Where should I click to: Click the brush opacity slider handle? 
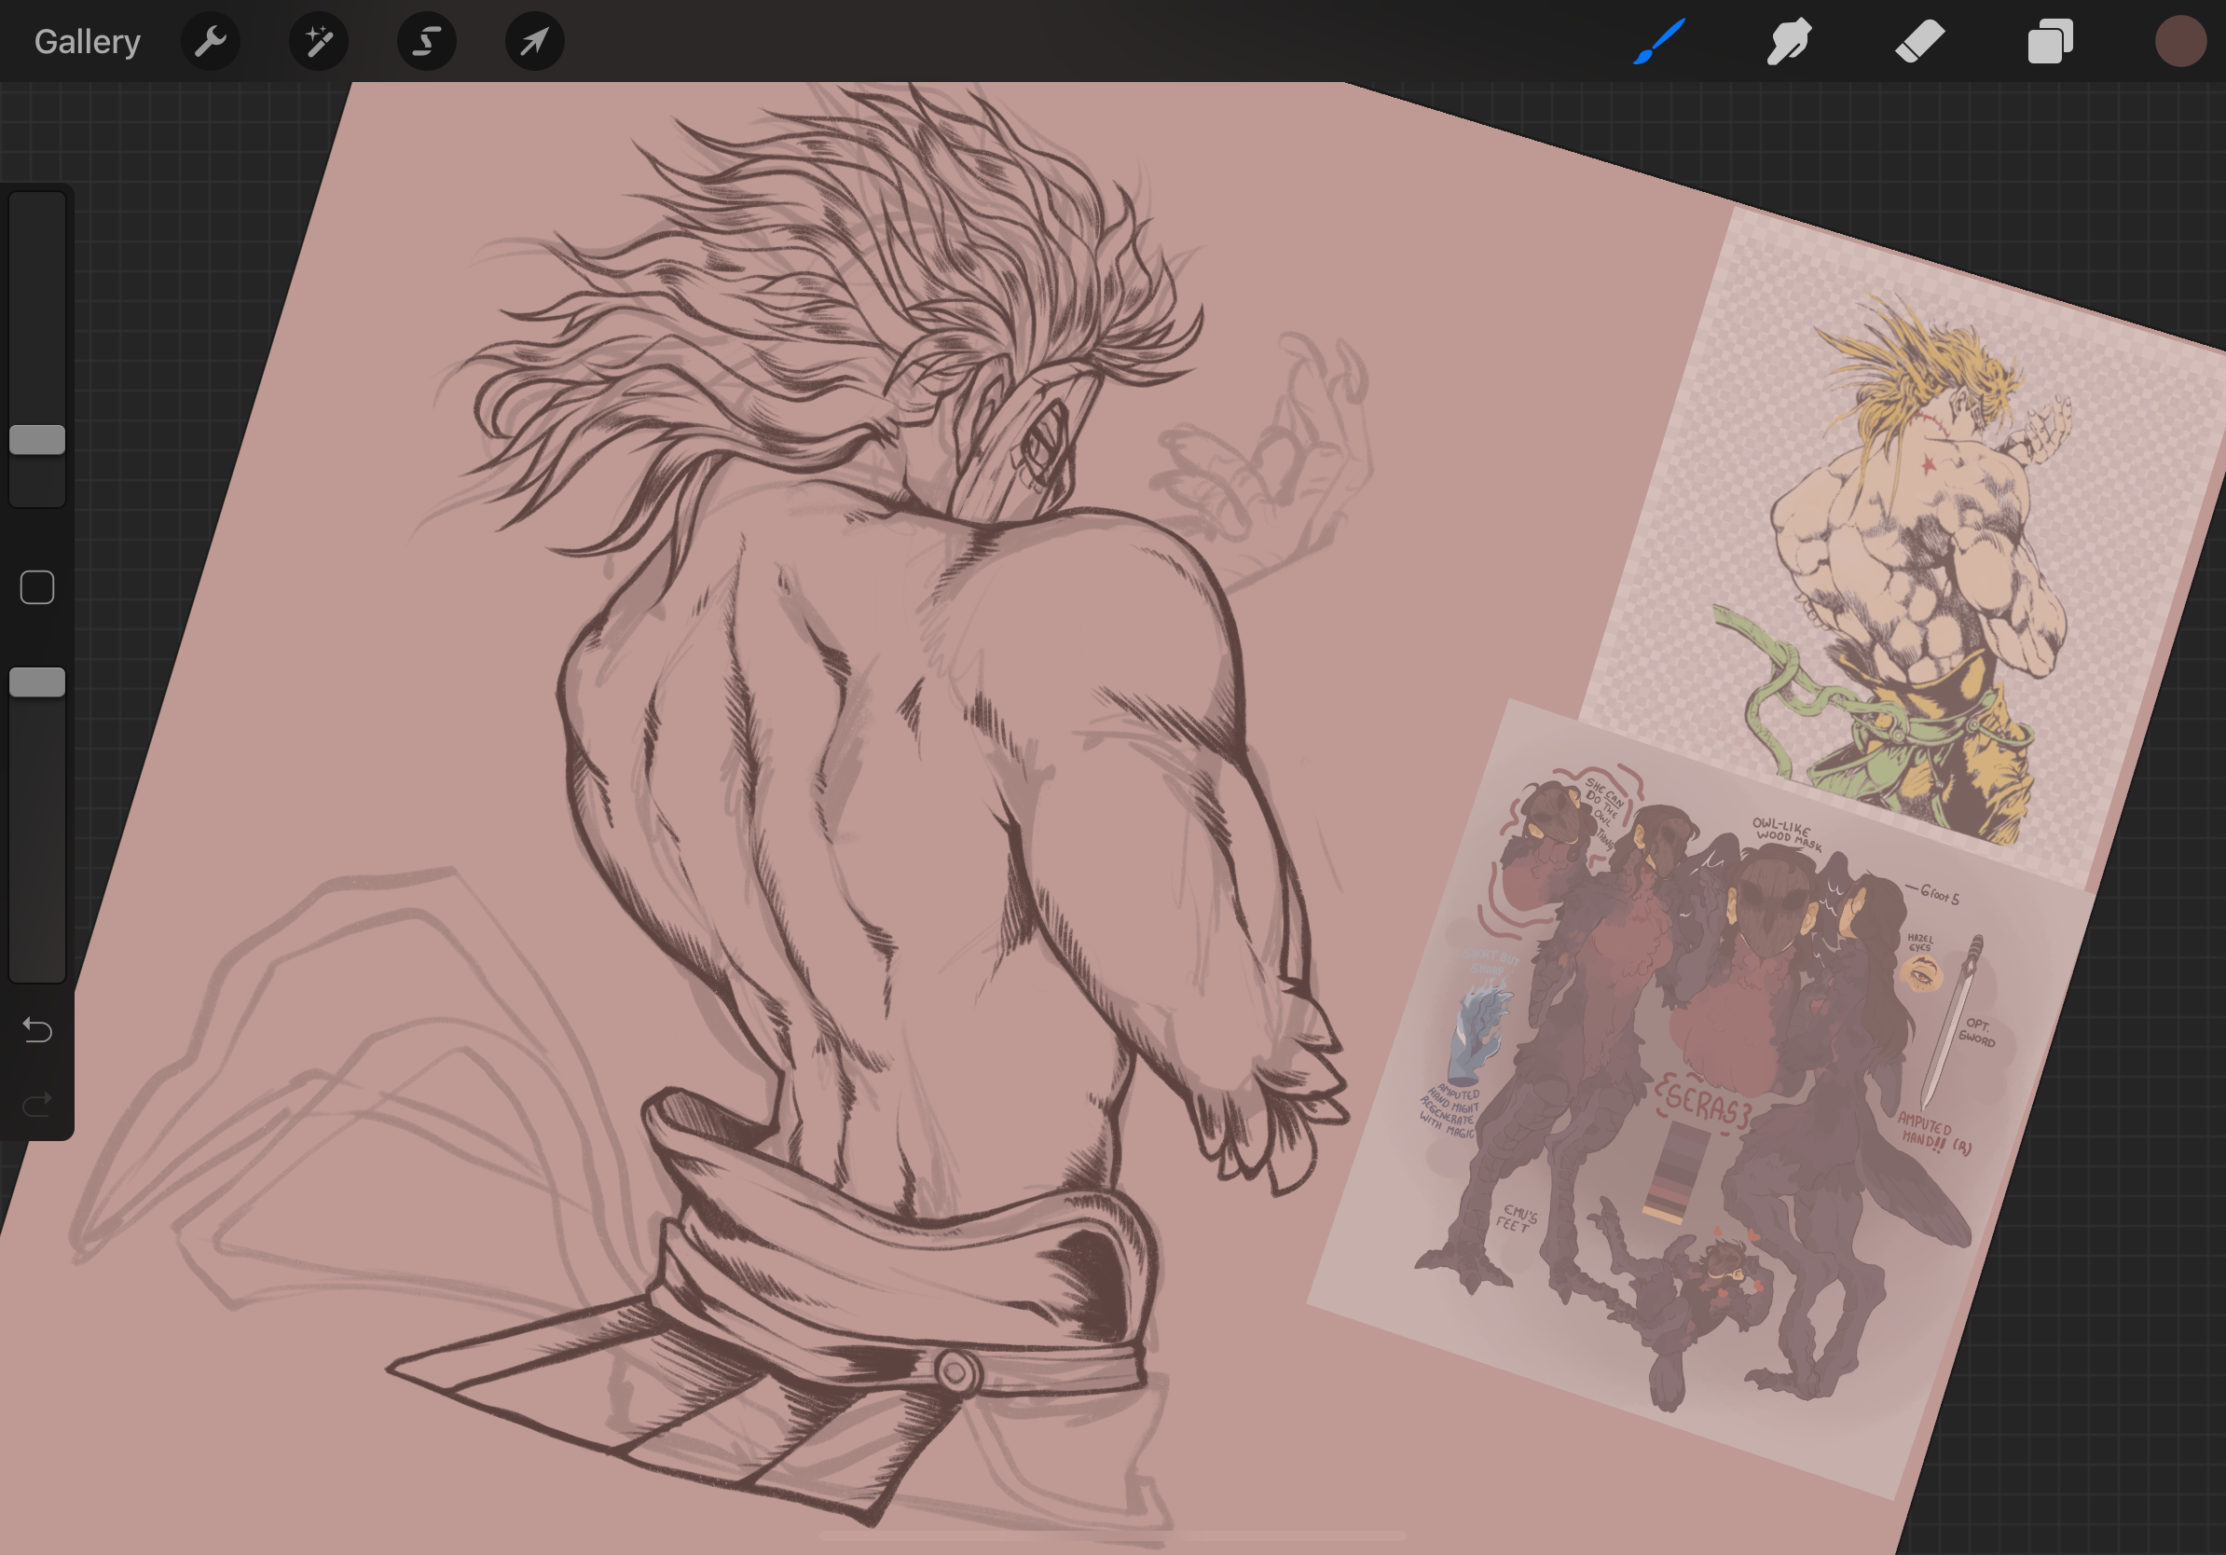point(38,682)
